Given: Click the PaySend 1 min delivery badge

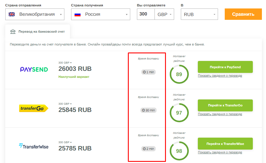Looking at the screenshot, I should point(148,72).
